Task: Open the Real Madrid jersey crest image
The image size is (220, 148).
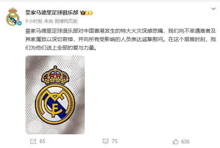Action: (x=55, y=95)
